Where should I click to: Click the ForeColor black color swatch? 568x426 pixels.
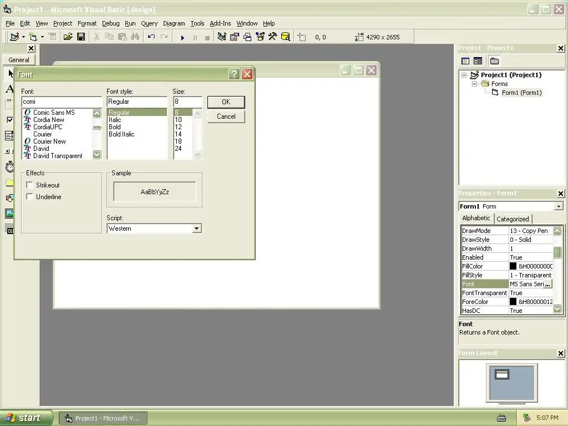(513, 302)
